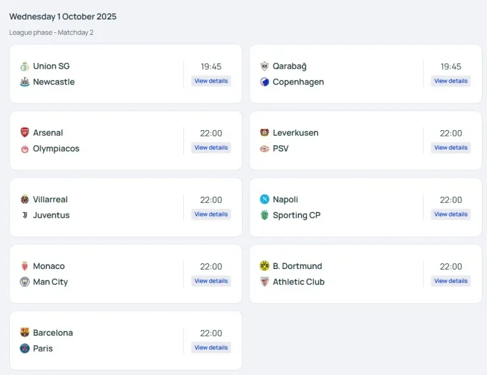Click the Villarreal team name

click(50, 199)
